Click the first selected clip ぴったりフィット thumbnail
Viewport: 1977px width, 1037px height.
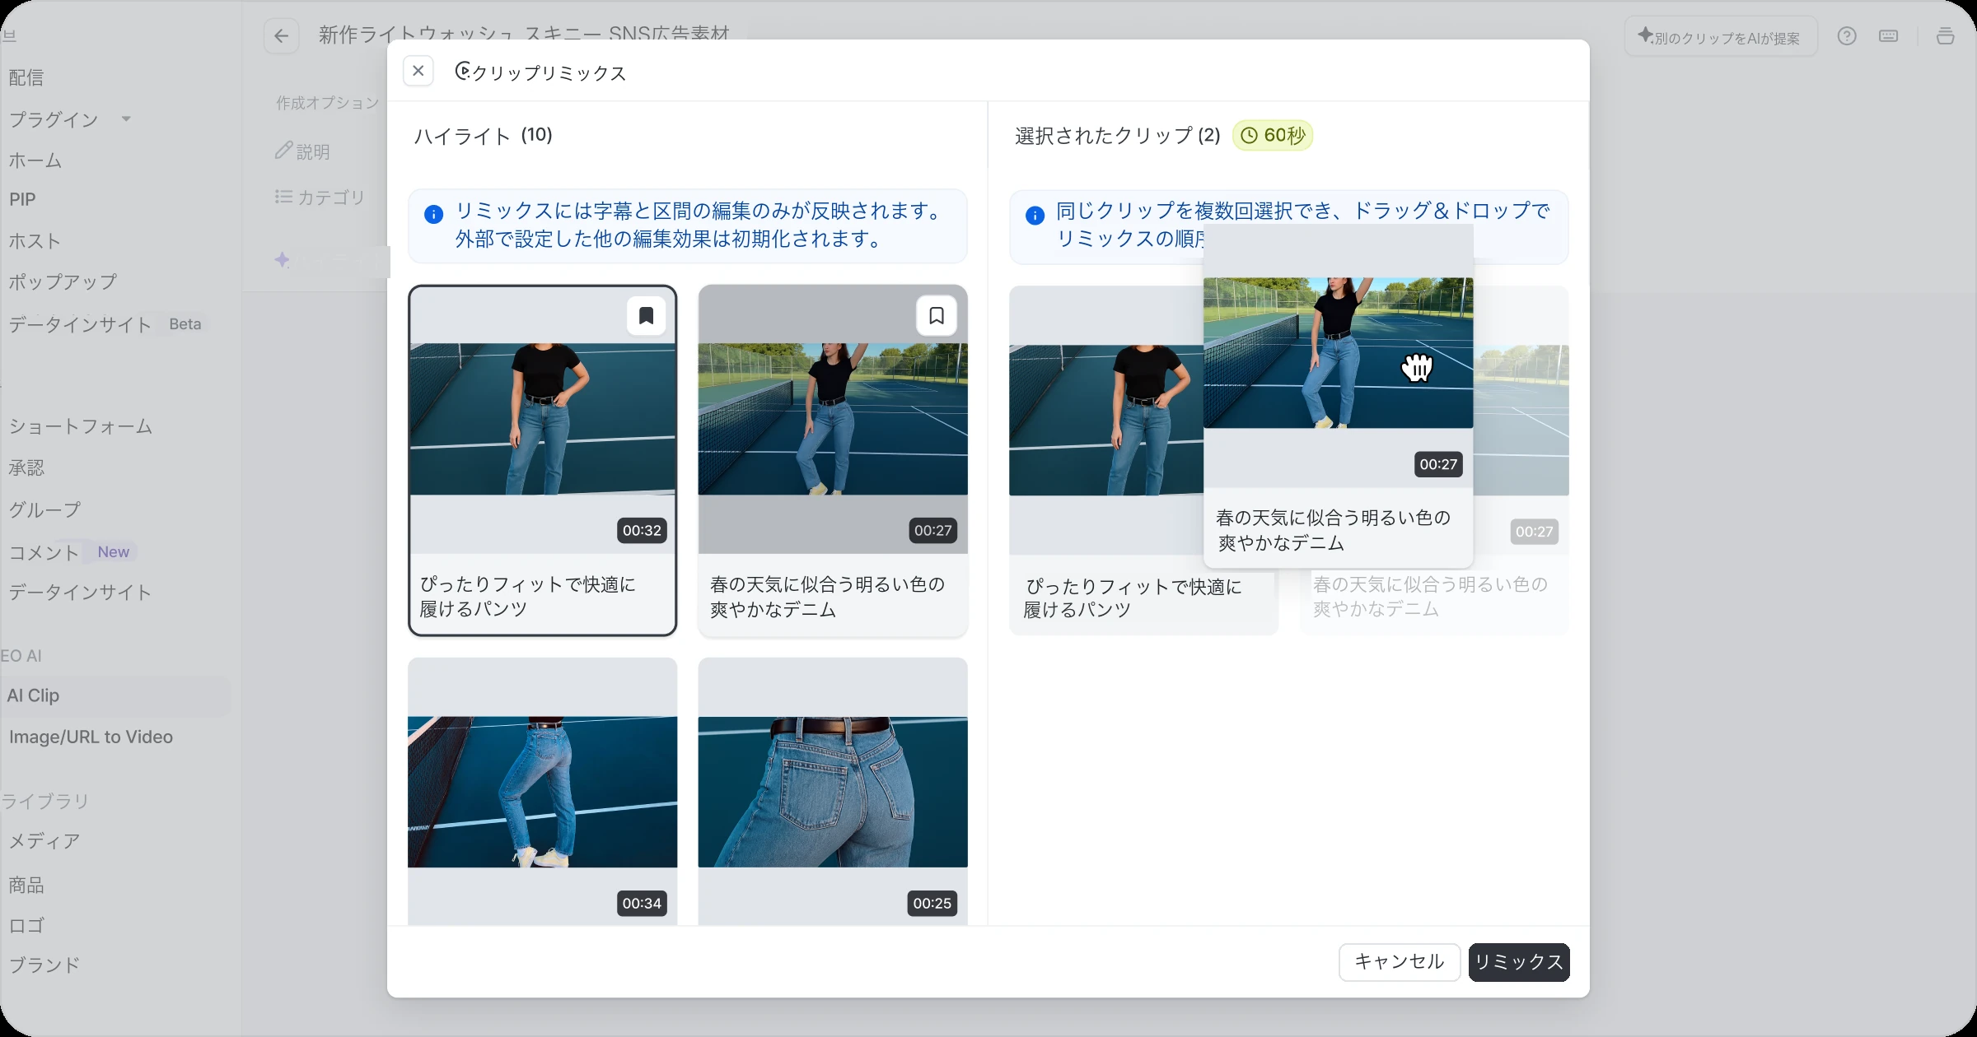[x=1105, y=420]
